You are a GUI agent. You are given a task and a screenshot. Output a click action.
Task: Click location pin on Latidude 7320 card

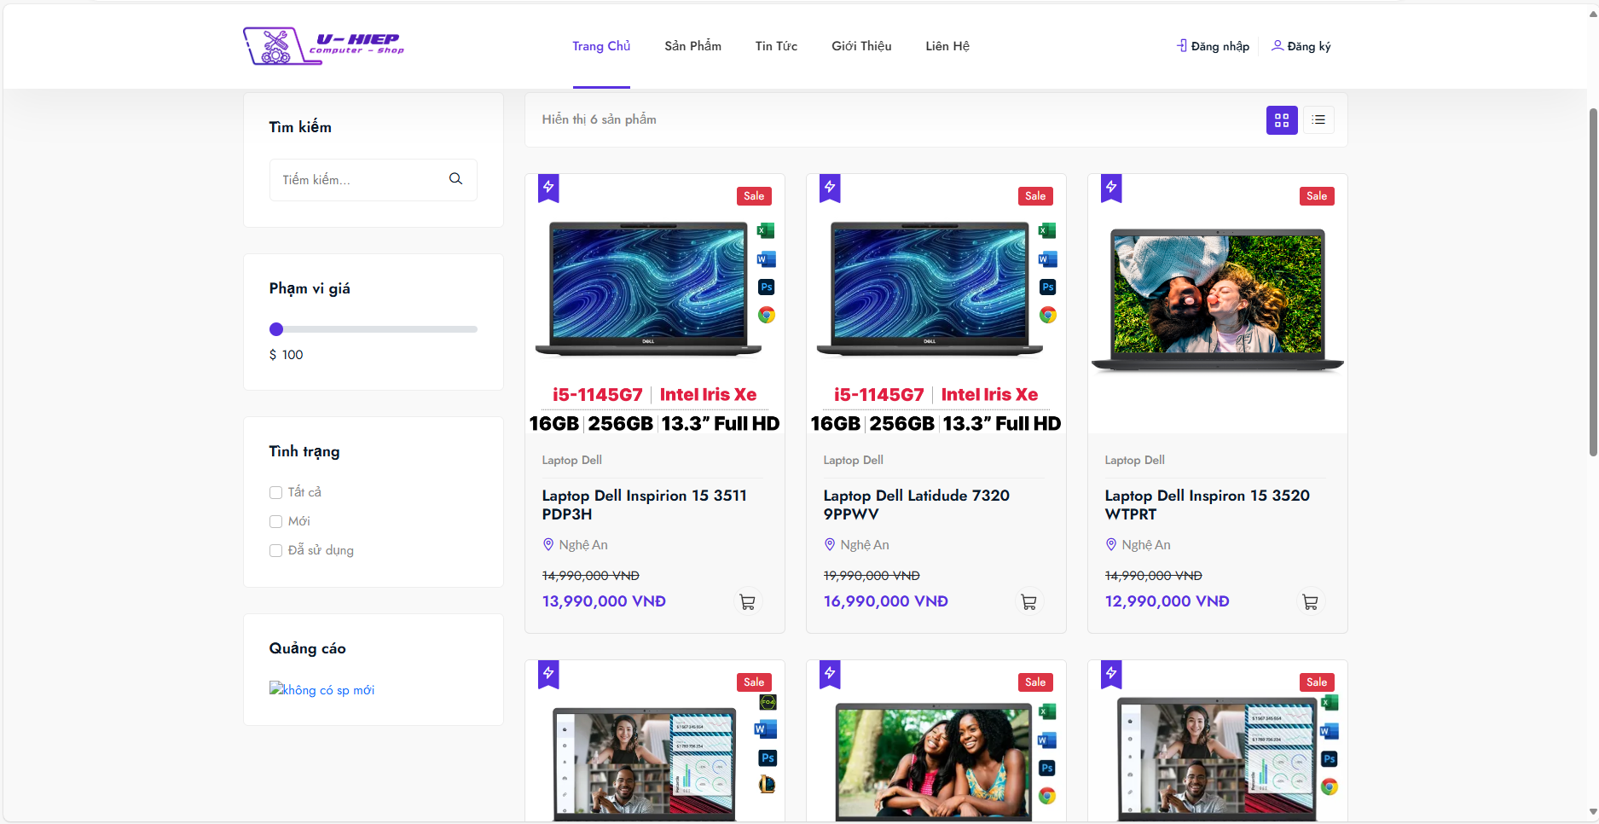click(830, 544)
